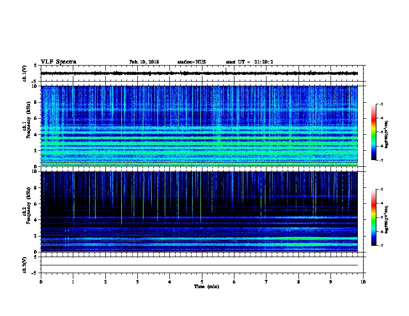Click the time-axis tick label "5"
409x316 pixels.
click(x=202, y=282)
